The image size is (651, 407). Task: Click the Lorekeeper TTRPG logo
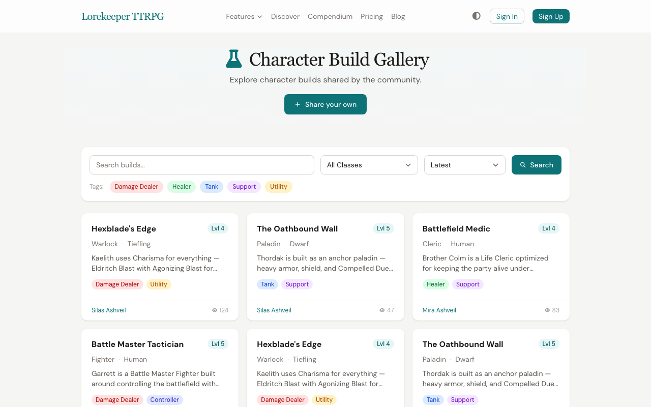tap(123, 16)
